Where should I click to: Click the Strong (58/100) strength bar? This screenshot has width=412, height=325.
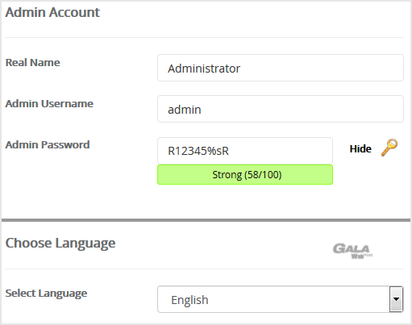[245, 175]
